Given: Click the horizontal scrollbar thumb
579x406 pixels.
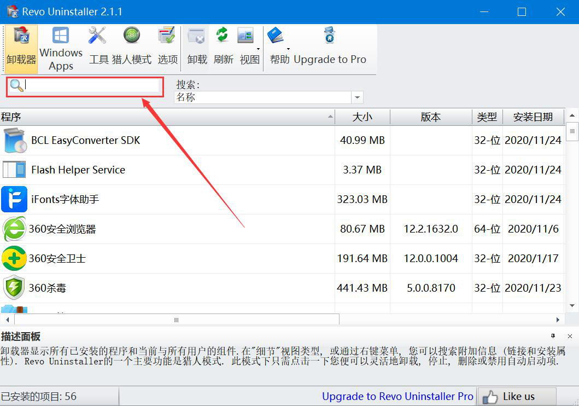Looking at the screenshot, I should [177, 320].
